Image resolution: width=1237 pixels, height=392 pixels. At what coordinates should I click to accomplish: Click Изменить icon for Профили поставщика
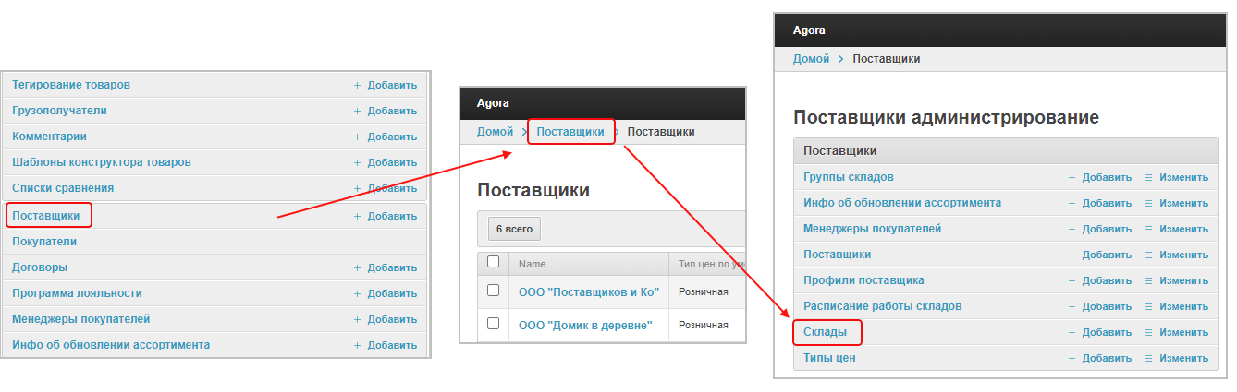coord(1148,280)
